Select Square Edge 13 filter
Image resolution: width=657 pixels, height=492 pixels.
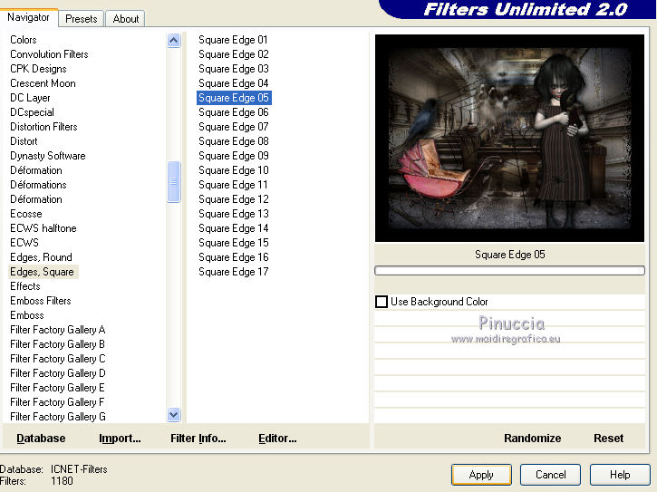click(234, 214)
